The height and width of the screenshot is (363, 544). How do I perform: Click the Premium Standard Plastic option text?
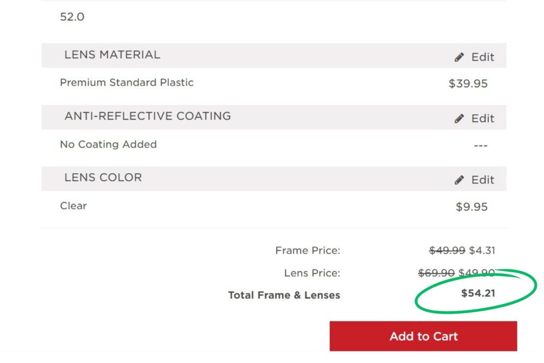[126, 82]
